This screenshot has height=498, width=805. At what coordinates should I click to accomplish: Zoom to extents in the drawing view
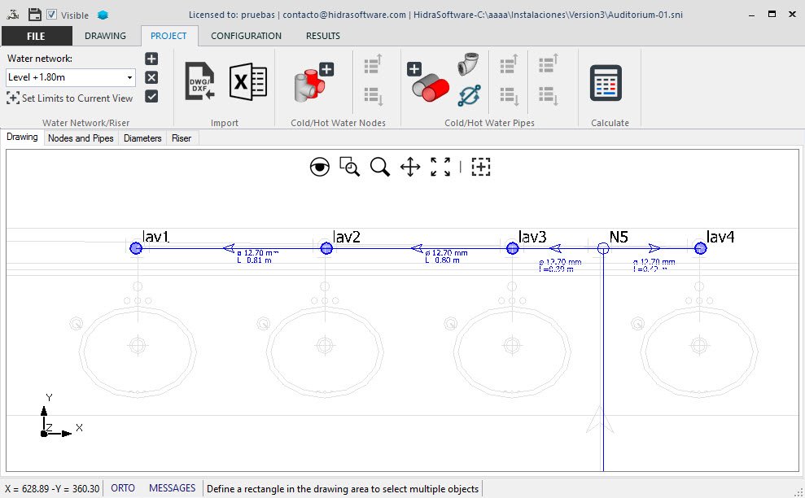tap(440, 166)
